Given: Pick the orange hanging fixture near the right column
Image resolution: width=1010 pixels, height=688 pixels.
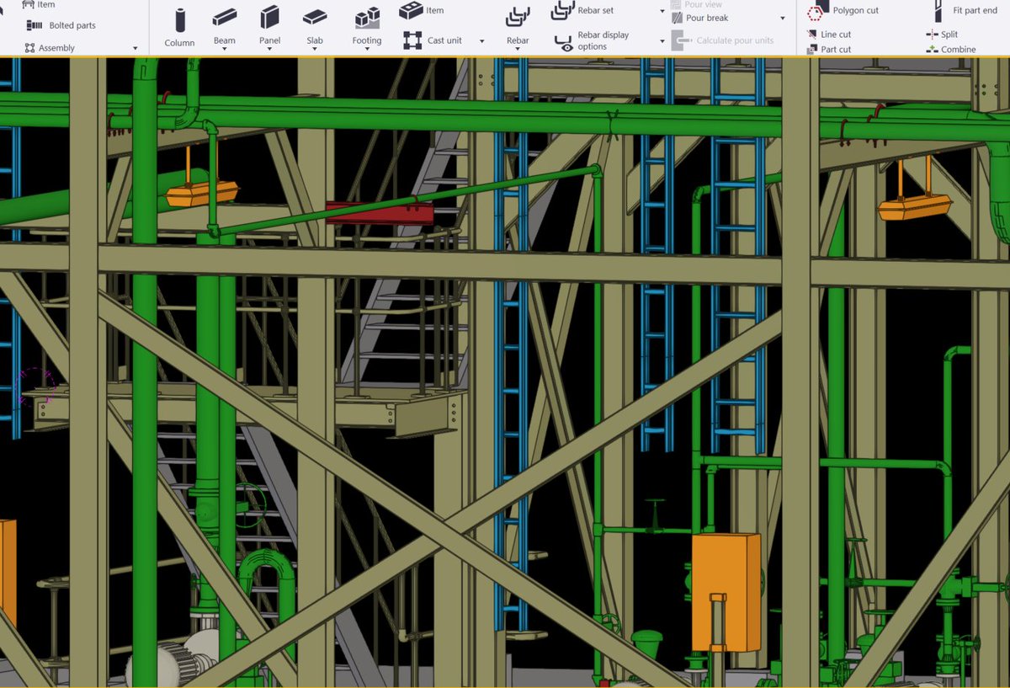Looking at the screenshot, I should tap(915, 207).
